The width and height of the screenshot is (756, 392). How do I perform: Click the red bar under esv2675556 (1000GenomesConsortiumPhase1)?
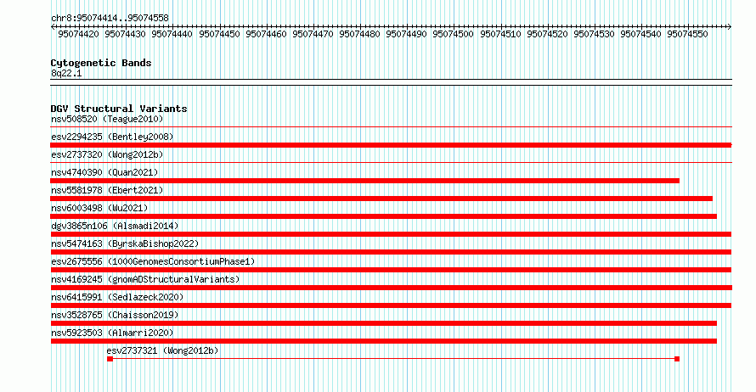point(391,270)
